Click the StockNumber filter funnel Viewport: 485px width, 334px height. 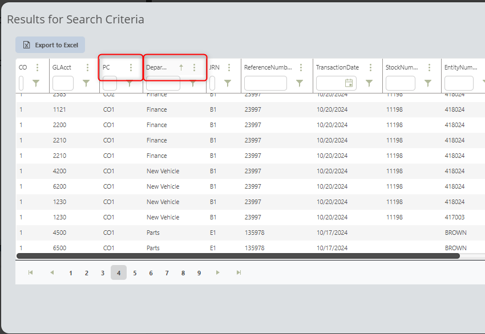[428, 83]
